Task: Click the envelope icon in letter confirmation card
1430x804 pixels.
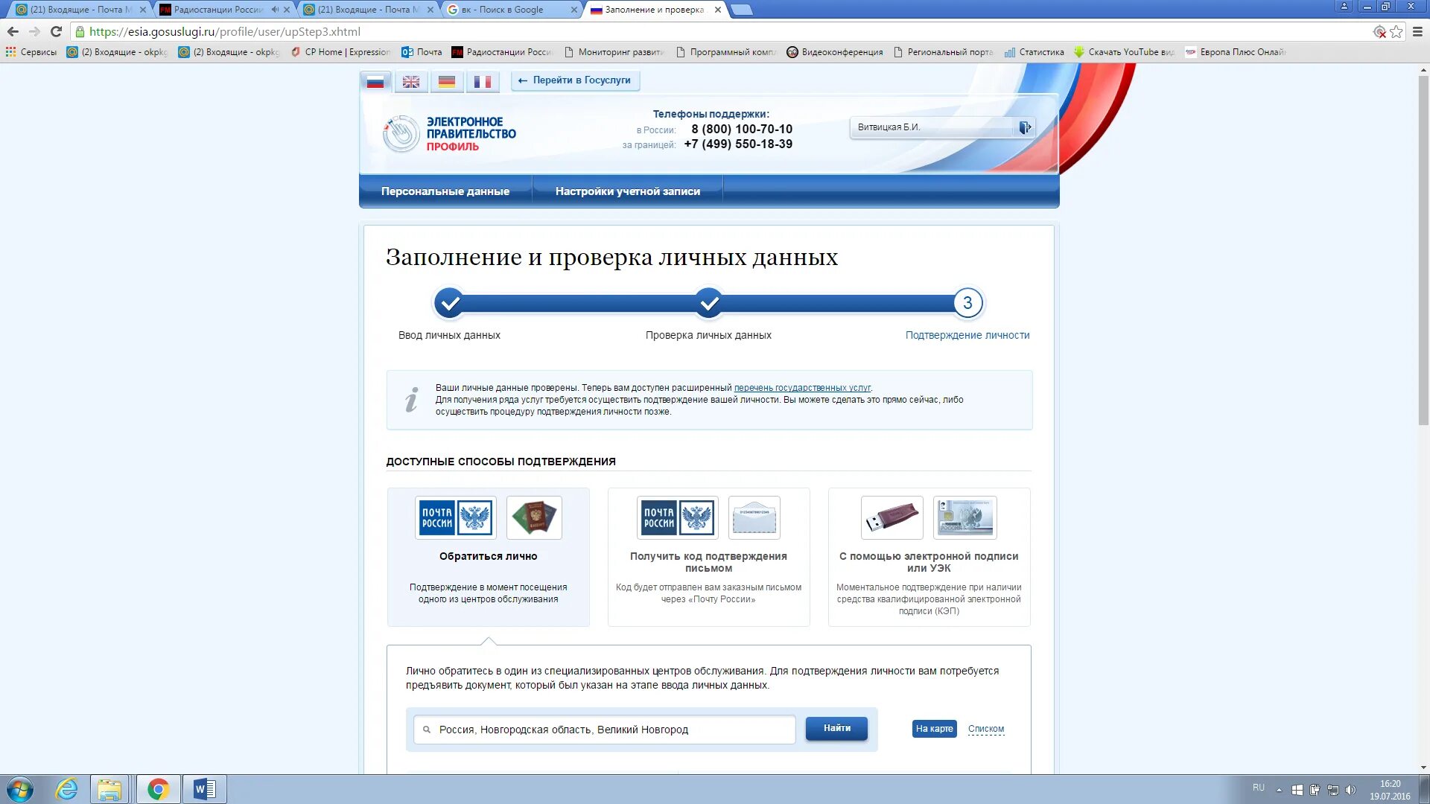Action: 754,517
